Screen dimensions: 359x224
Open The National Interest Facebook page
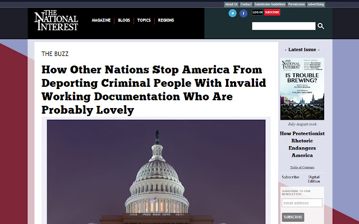point(243,13)
